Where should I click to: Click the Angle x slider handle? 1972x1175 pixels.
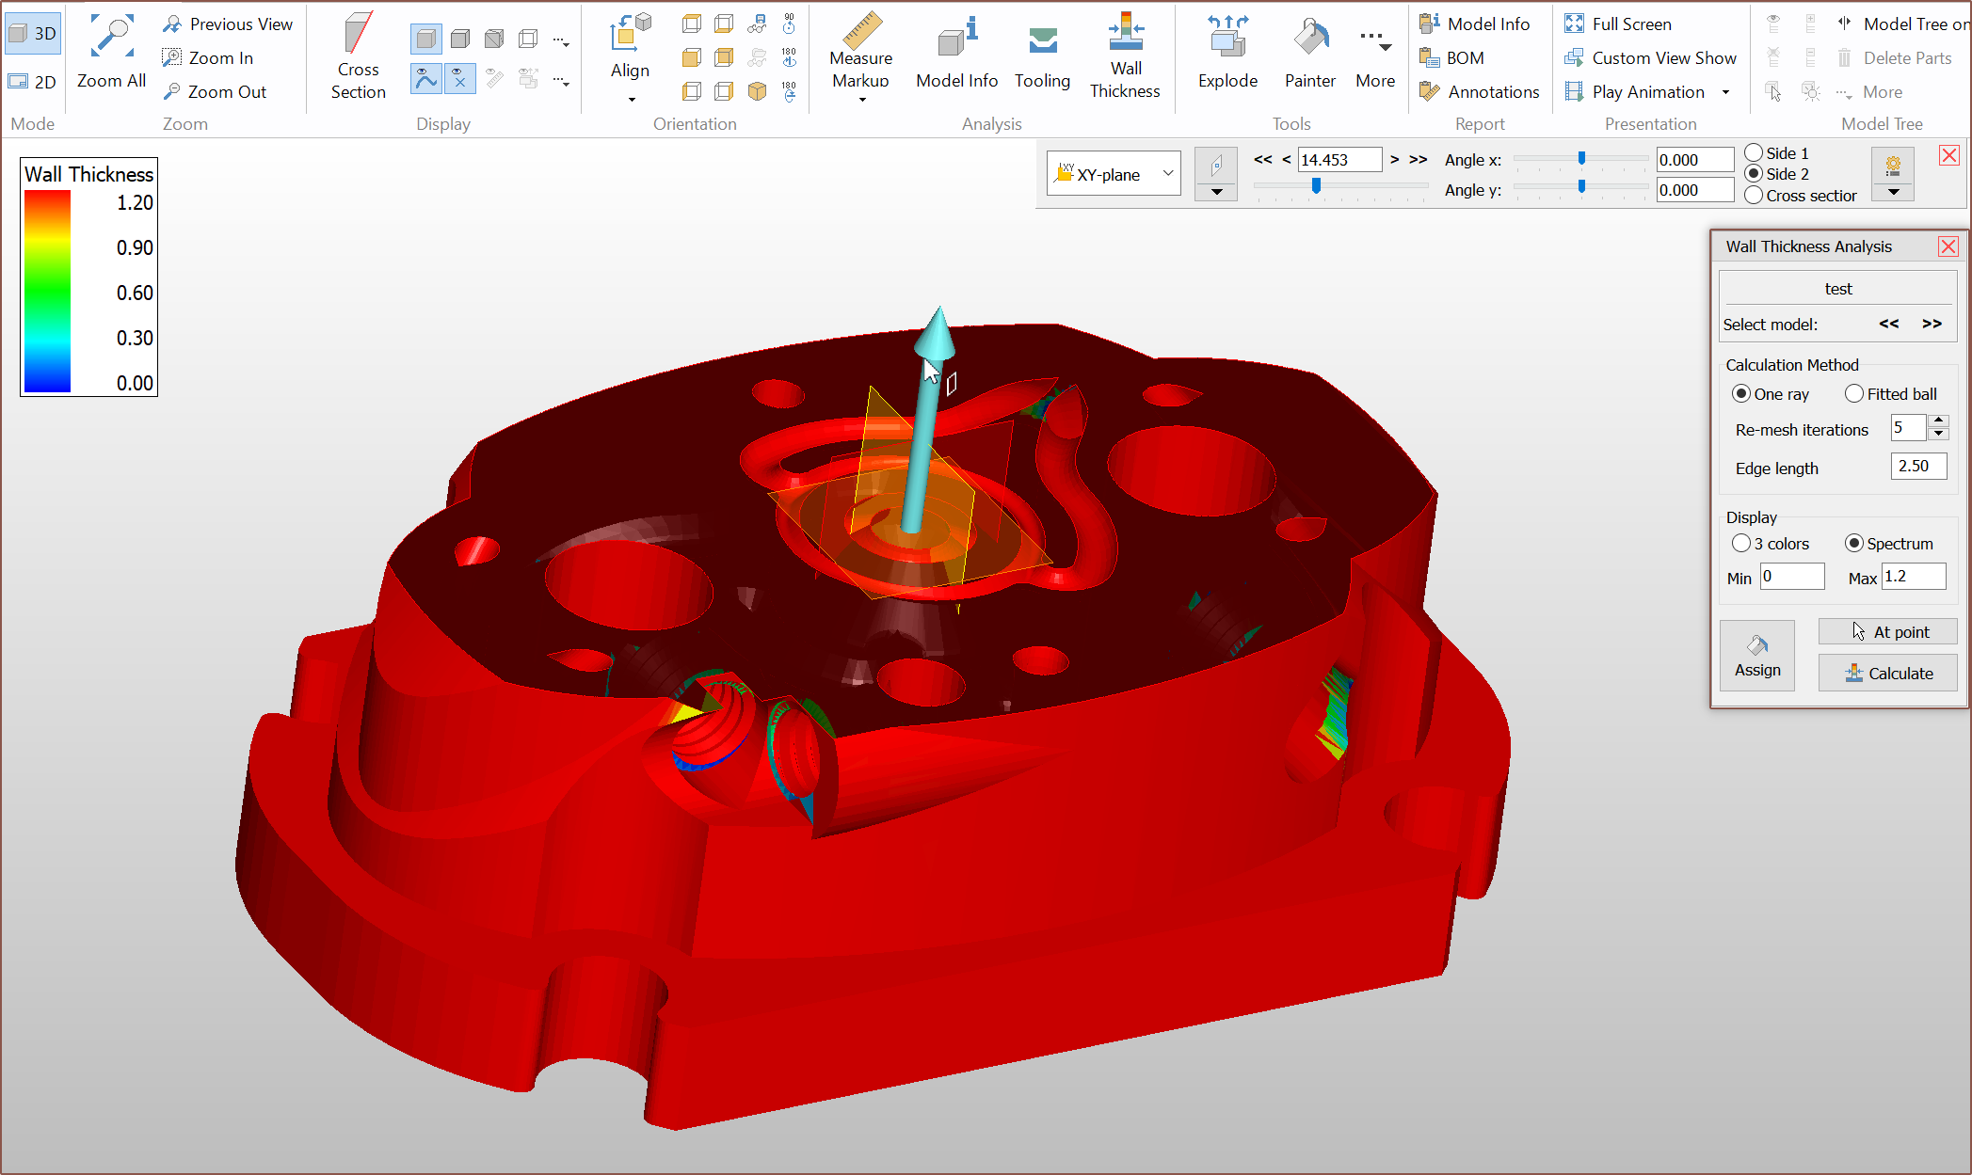(1581, 159)
